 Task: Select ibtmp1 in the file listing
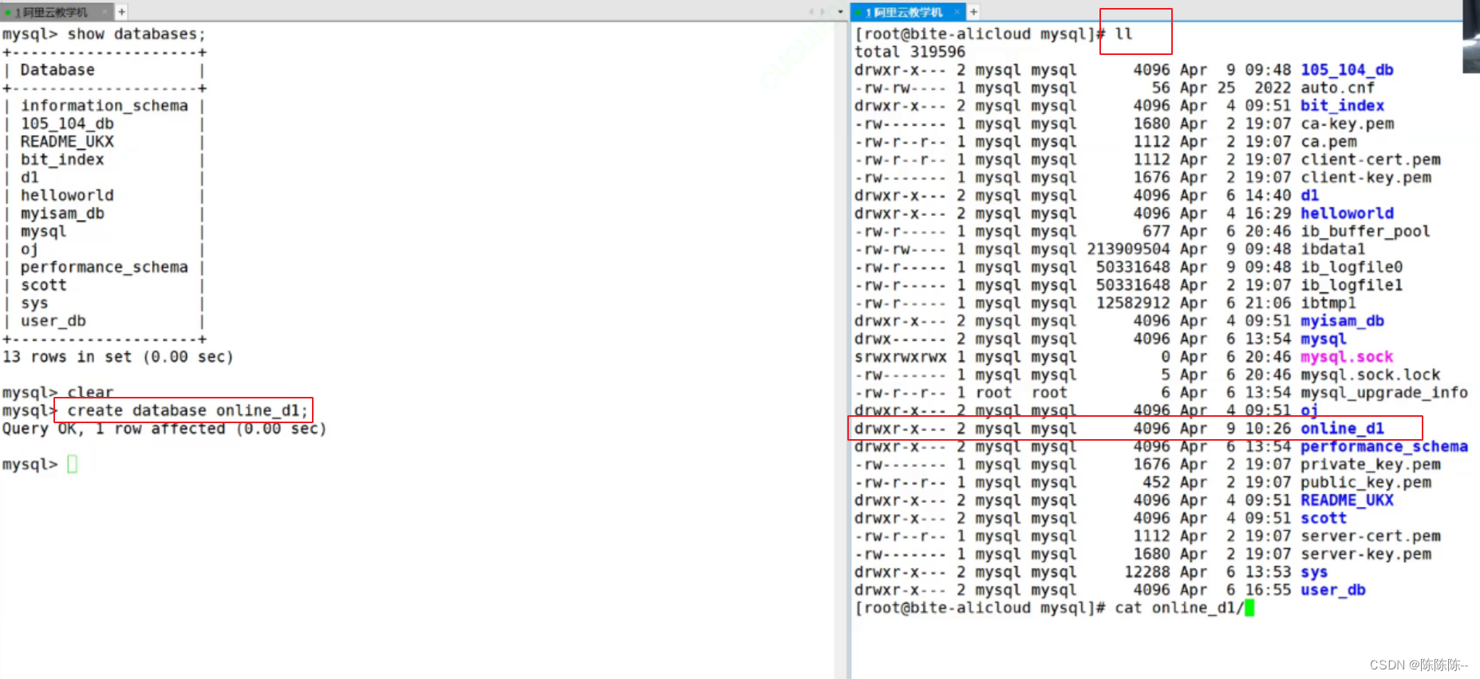coord(1328,303)
